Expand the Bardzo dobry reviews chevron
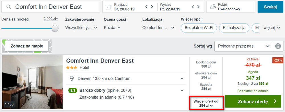 click(x=182, y=90)
